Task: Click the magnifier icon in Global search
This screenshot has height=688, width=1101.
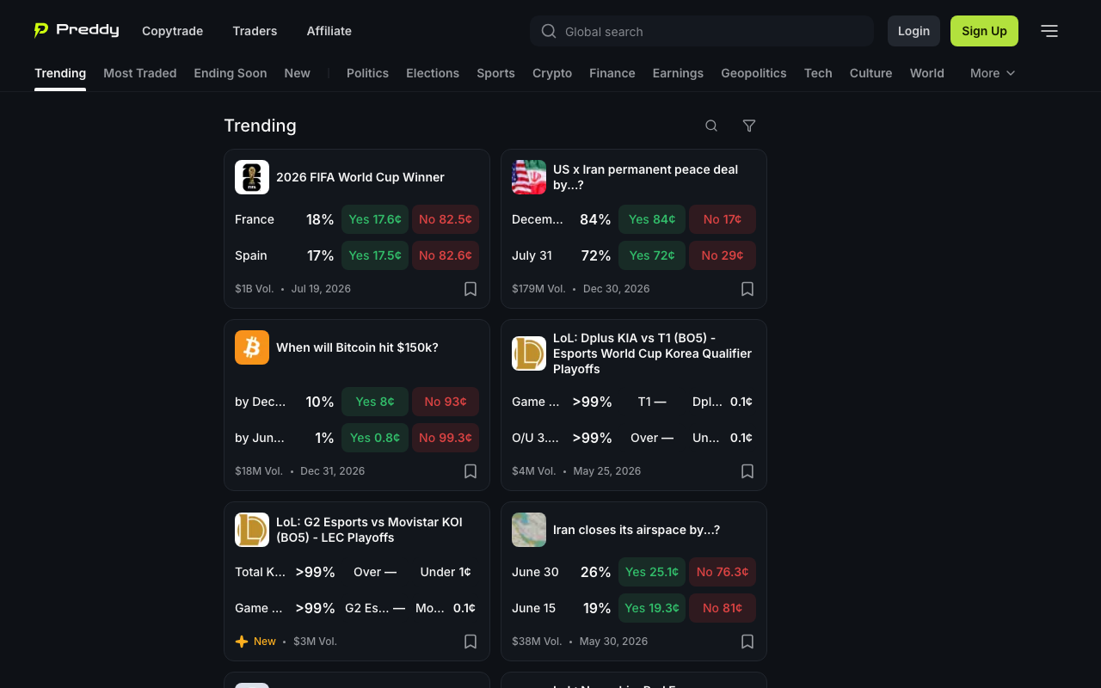Action: (x=549, y=32)
